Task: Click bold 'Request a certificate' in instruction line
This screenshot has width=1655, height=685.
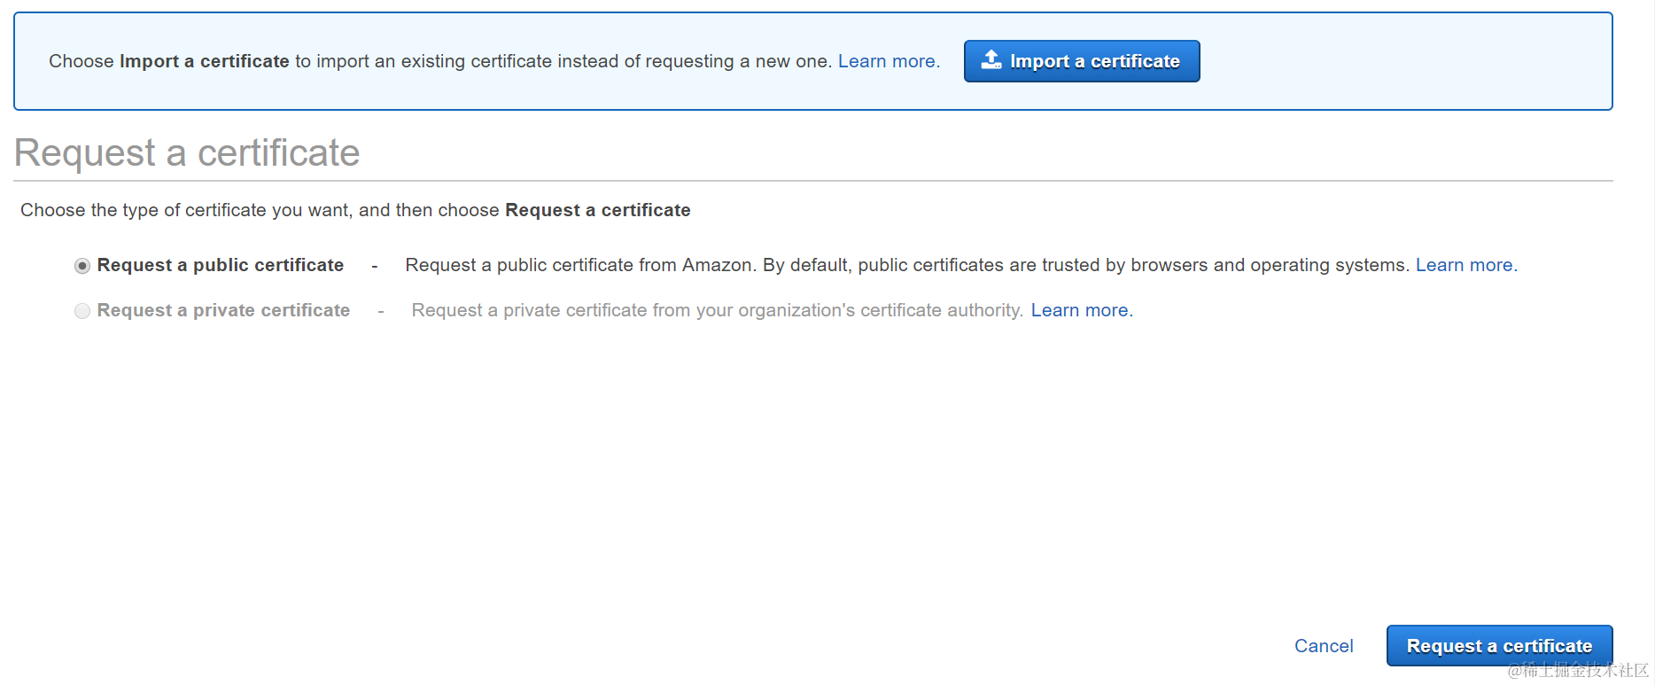Action: (597, 210)
